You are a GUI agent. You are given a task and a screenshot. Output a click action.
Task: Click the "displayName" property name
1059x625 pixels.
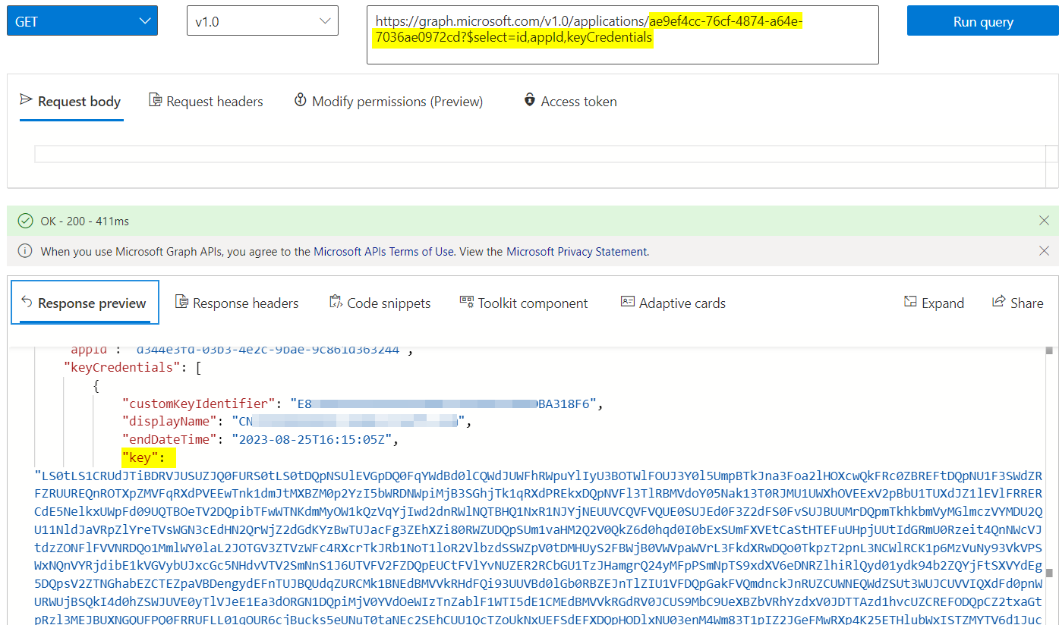171,421
